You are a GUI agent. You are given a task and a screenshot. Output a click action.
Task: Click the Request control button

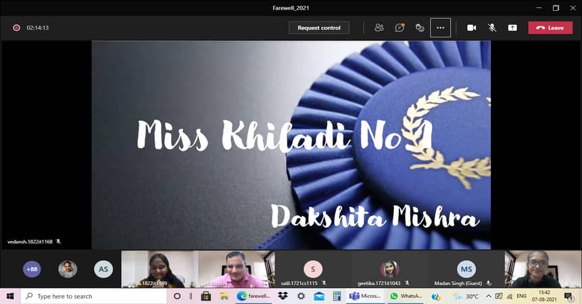(x=319, y=28)
